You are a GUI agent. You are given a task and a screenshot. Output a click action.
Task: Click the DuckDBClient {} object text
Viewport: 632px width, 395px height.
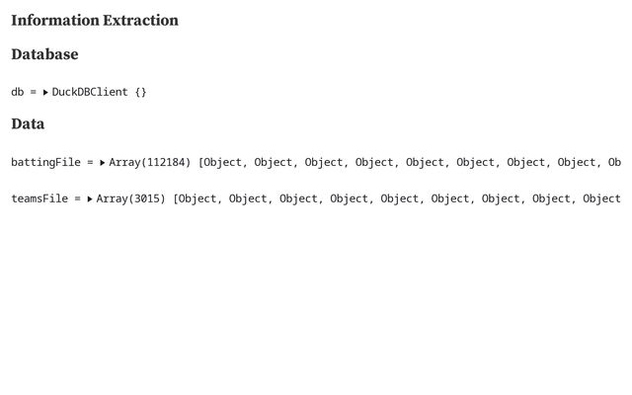click(x=100, y=92)
